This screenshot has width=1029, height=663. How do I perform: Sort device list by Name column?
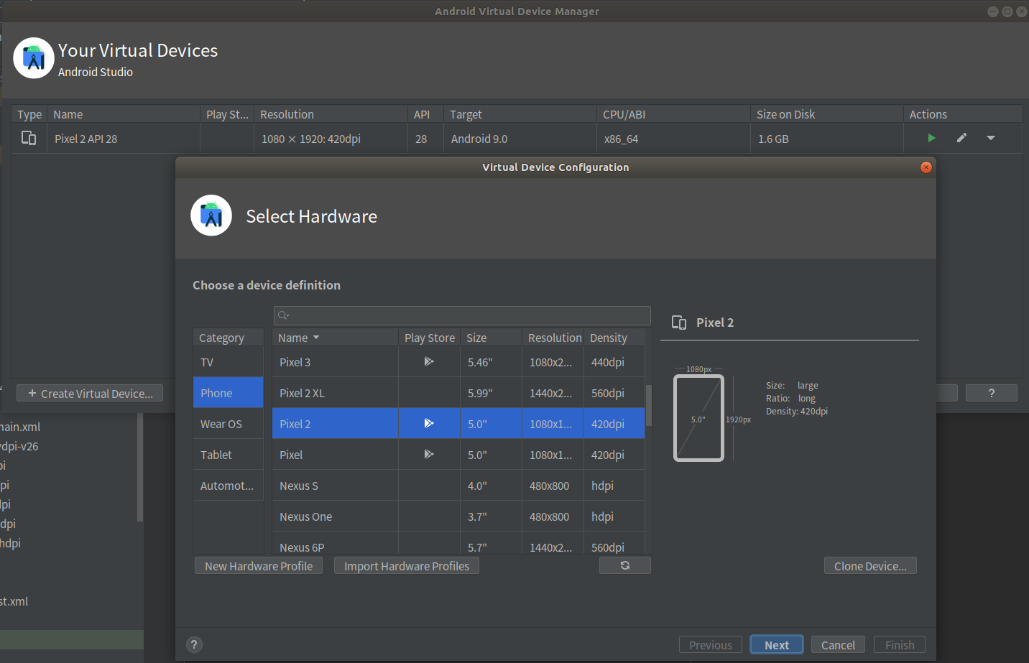pyautogui.click(x=336, y=338)
